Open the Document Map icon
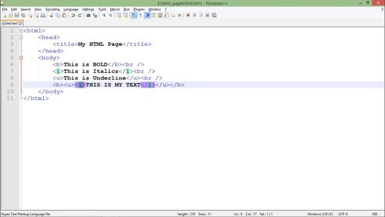 160,15
